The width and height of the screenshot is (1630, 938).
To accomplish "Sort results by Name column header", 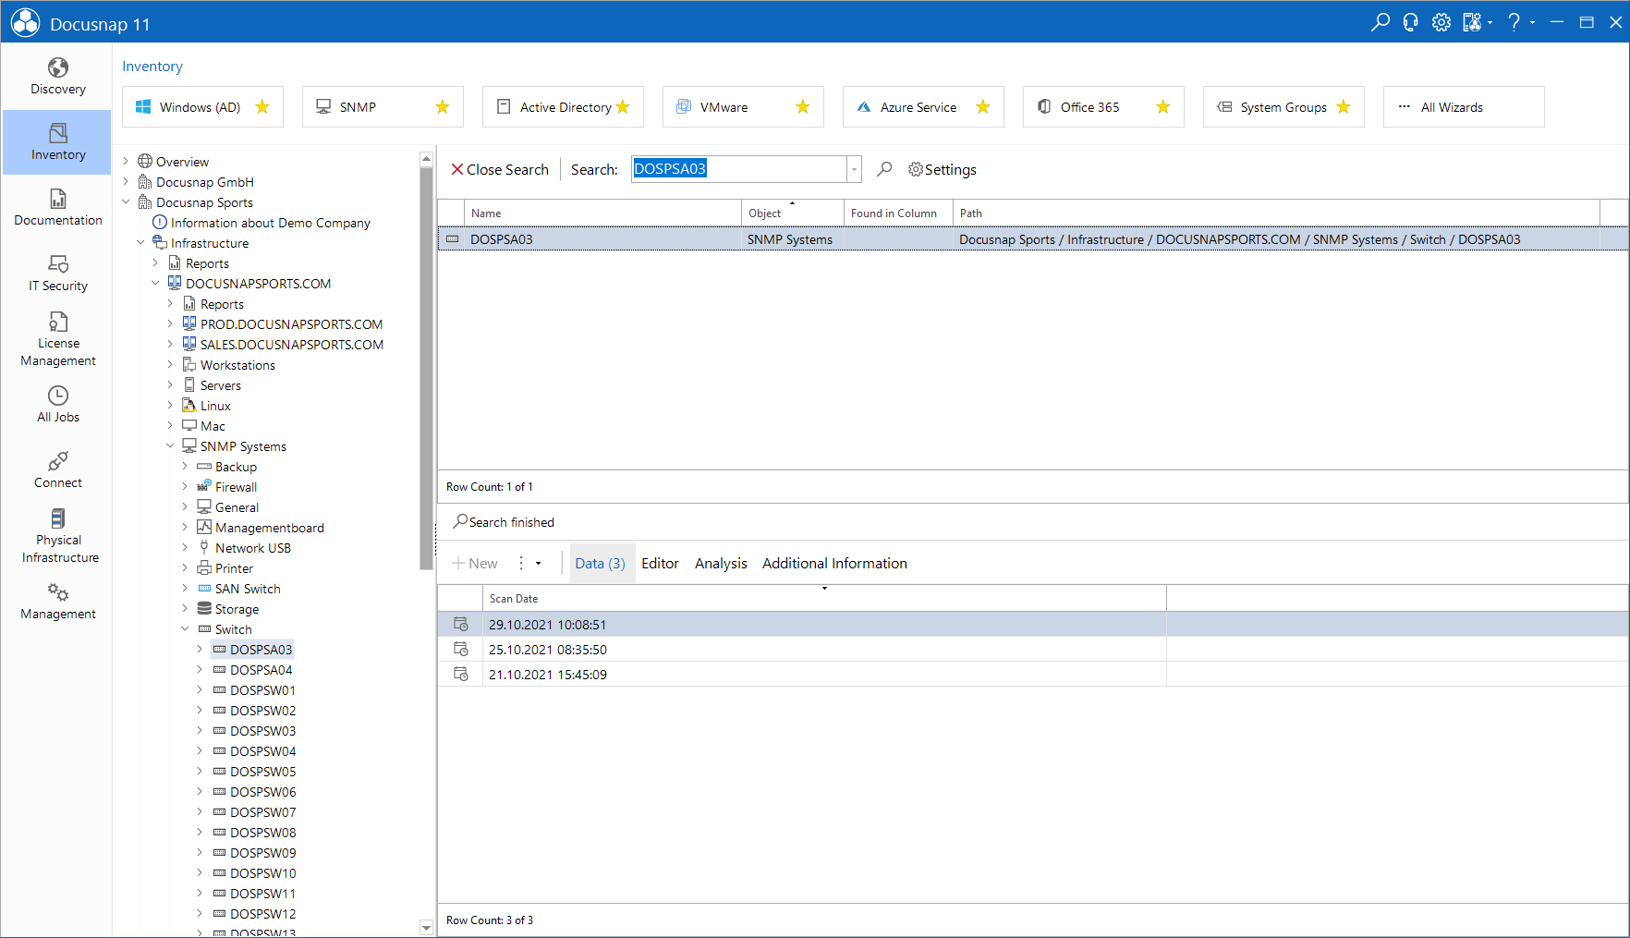I will pos(603,213).
